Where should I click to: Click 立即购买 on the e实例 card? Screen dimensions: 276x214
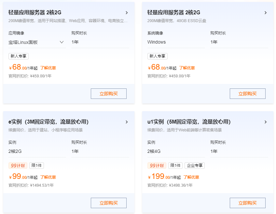pyautogui.click(x=108, y=203)
